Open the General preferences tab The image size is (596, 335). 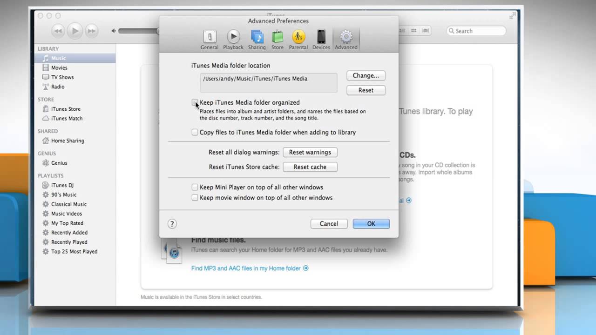[x=209, y=40]
